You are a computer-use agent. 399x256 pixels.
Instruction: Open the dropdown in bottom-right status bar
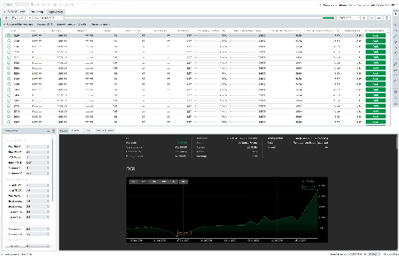pyautogui.click(x=374, y=254)
